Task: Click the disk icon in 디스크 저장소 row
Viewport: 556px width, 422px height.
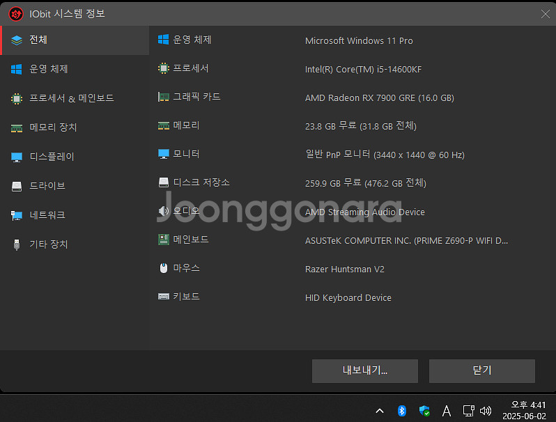Action: 164,182
